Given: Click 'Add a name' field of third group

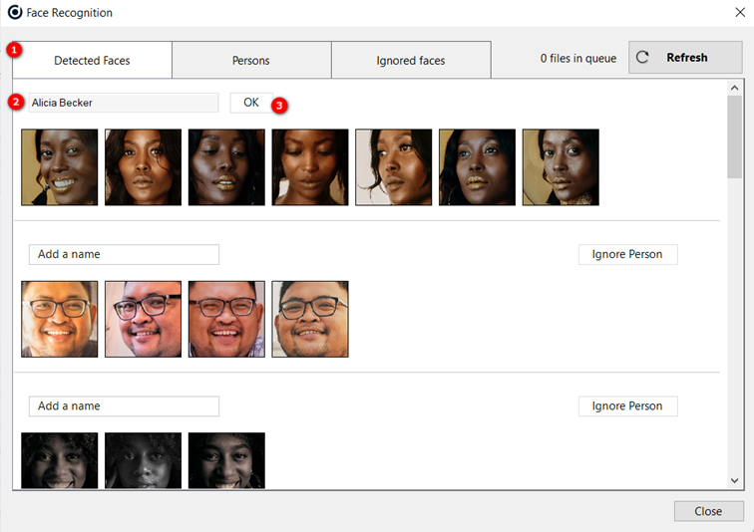Looking at the screenshot, I should tap(124, 406).
